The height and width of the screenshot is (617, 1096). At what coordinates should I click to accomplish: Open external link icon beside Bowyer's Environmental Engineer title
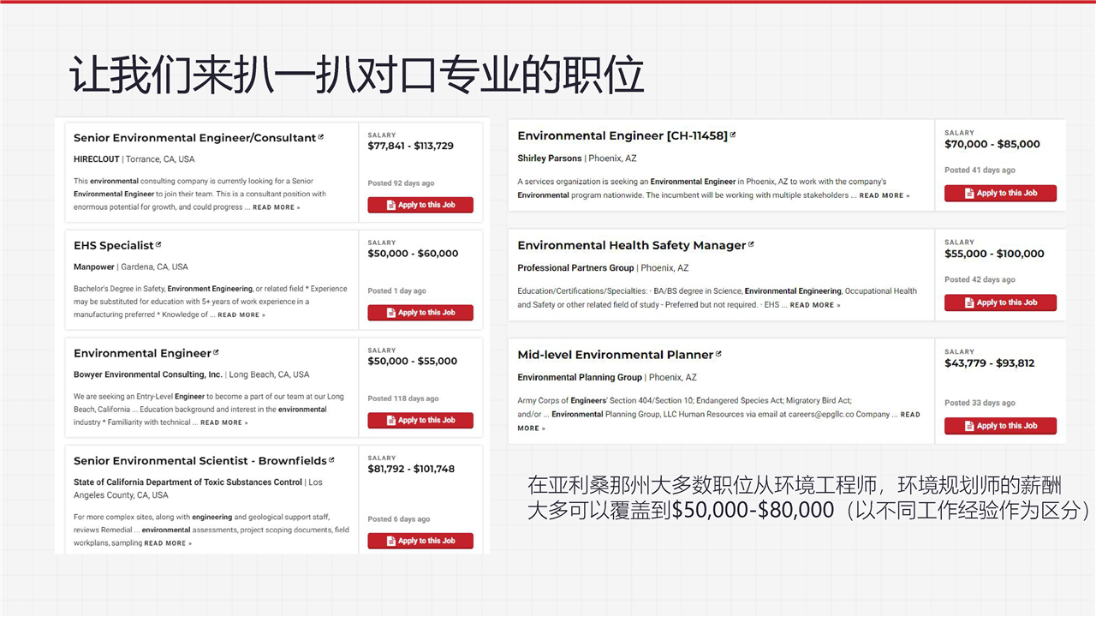tap(216, 352)
